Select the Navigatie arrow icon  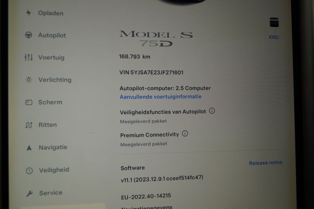pos(29,148)
